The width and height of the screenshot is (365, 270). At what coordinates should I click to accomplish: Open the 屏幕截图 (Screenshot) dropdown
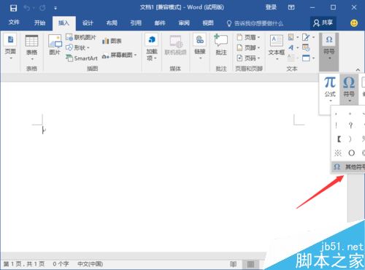click(119, 55)
